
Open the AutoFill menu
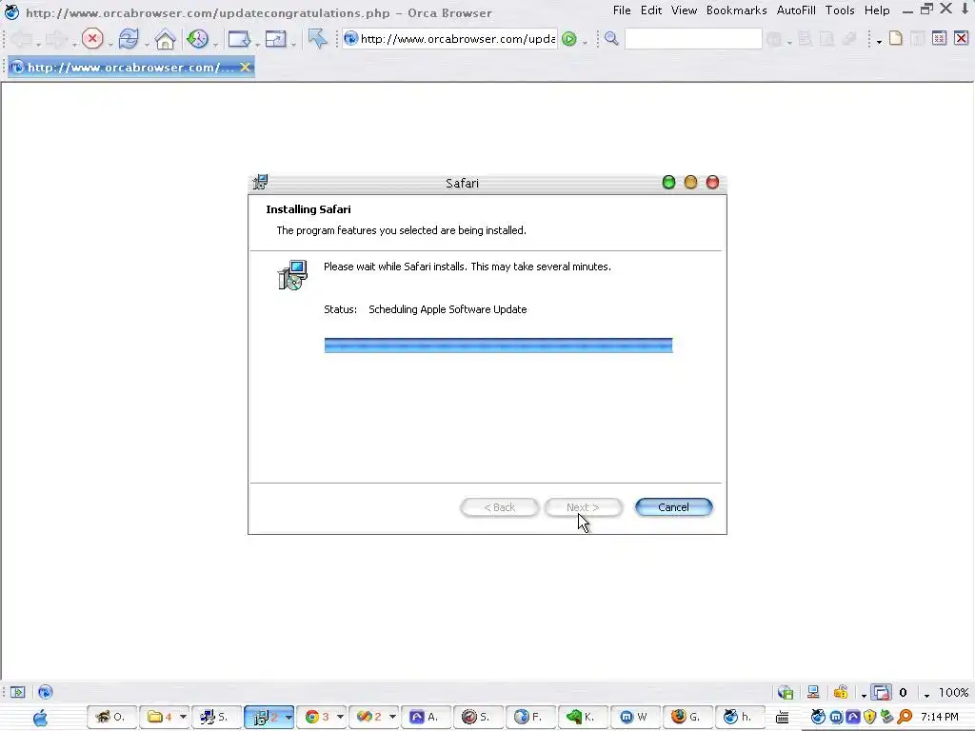click(796, 10)
